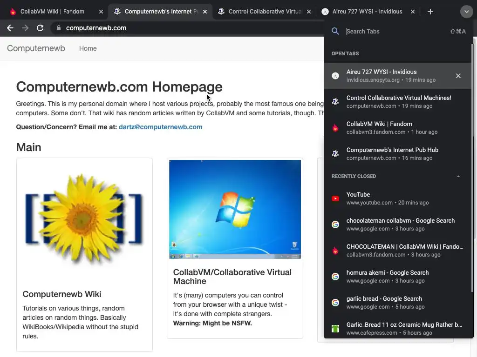Click computer favicon beside Control Collaborative Virtual Machines!
Screen dimensions: 477x357
point(335,102)
